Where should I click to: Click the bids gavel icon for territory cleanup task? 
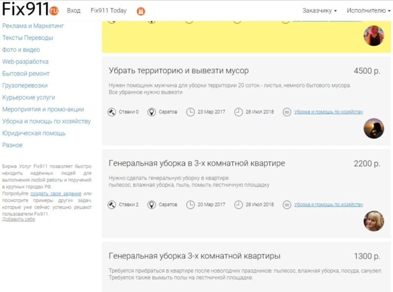pyautogui.click(x=112, y=112)
